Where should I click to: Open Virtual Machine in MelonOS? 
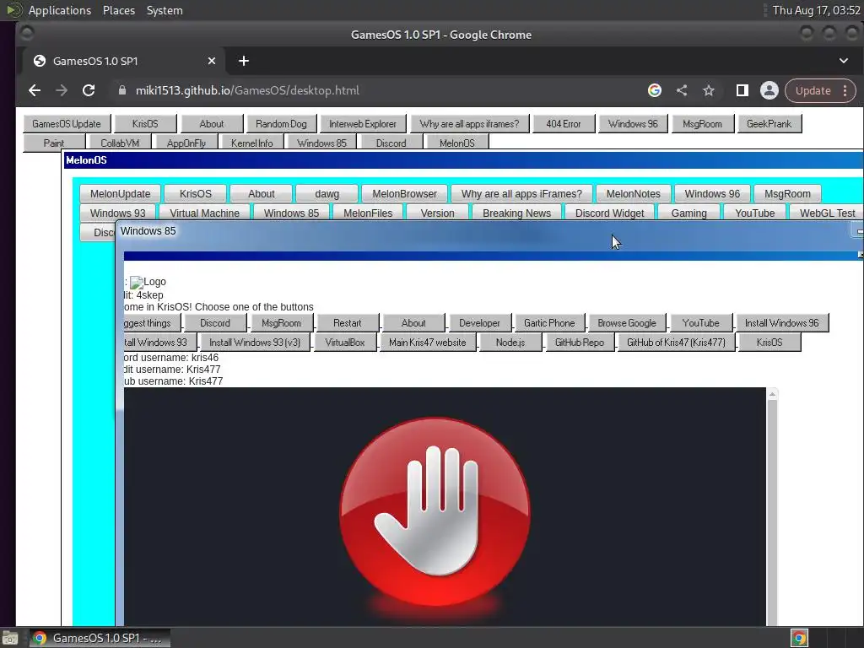(204, 213)
